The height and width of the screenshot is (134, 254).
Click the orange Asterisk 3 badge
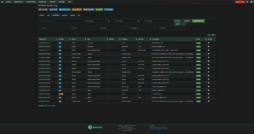(x=77, y=10)
